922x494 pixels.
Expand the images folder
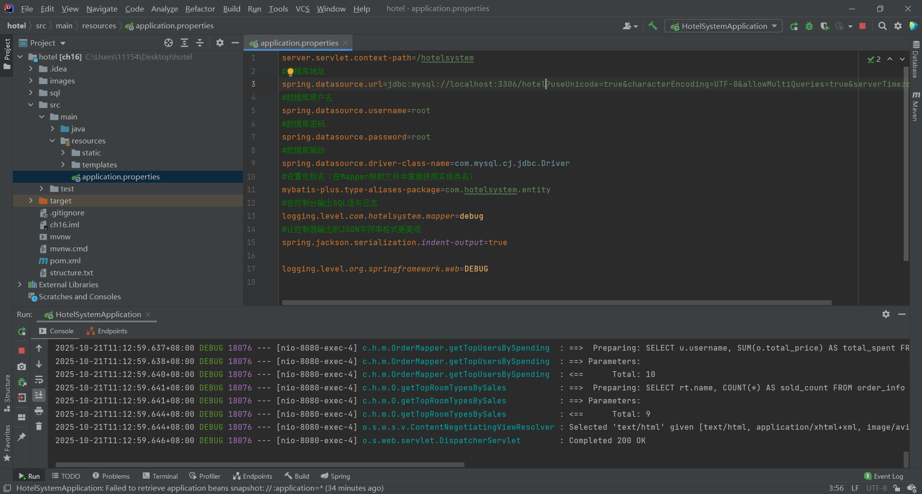(x=31, y=81)
